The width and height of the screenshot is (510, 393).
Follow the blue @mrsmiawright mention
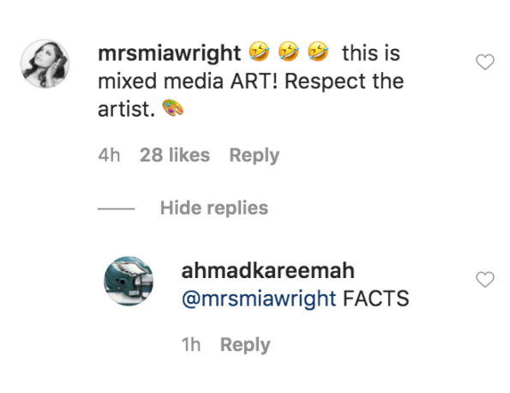pyautogui.click(x=259, y=299)
